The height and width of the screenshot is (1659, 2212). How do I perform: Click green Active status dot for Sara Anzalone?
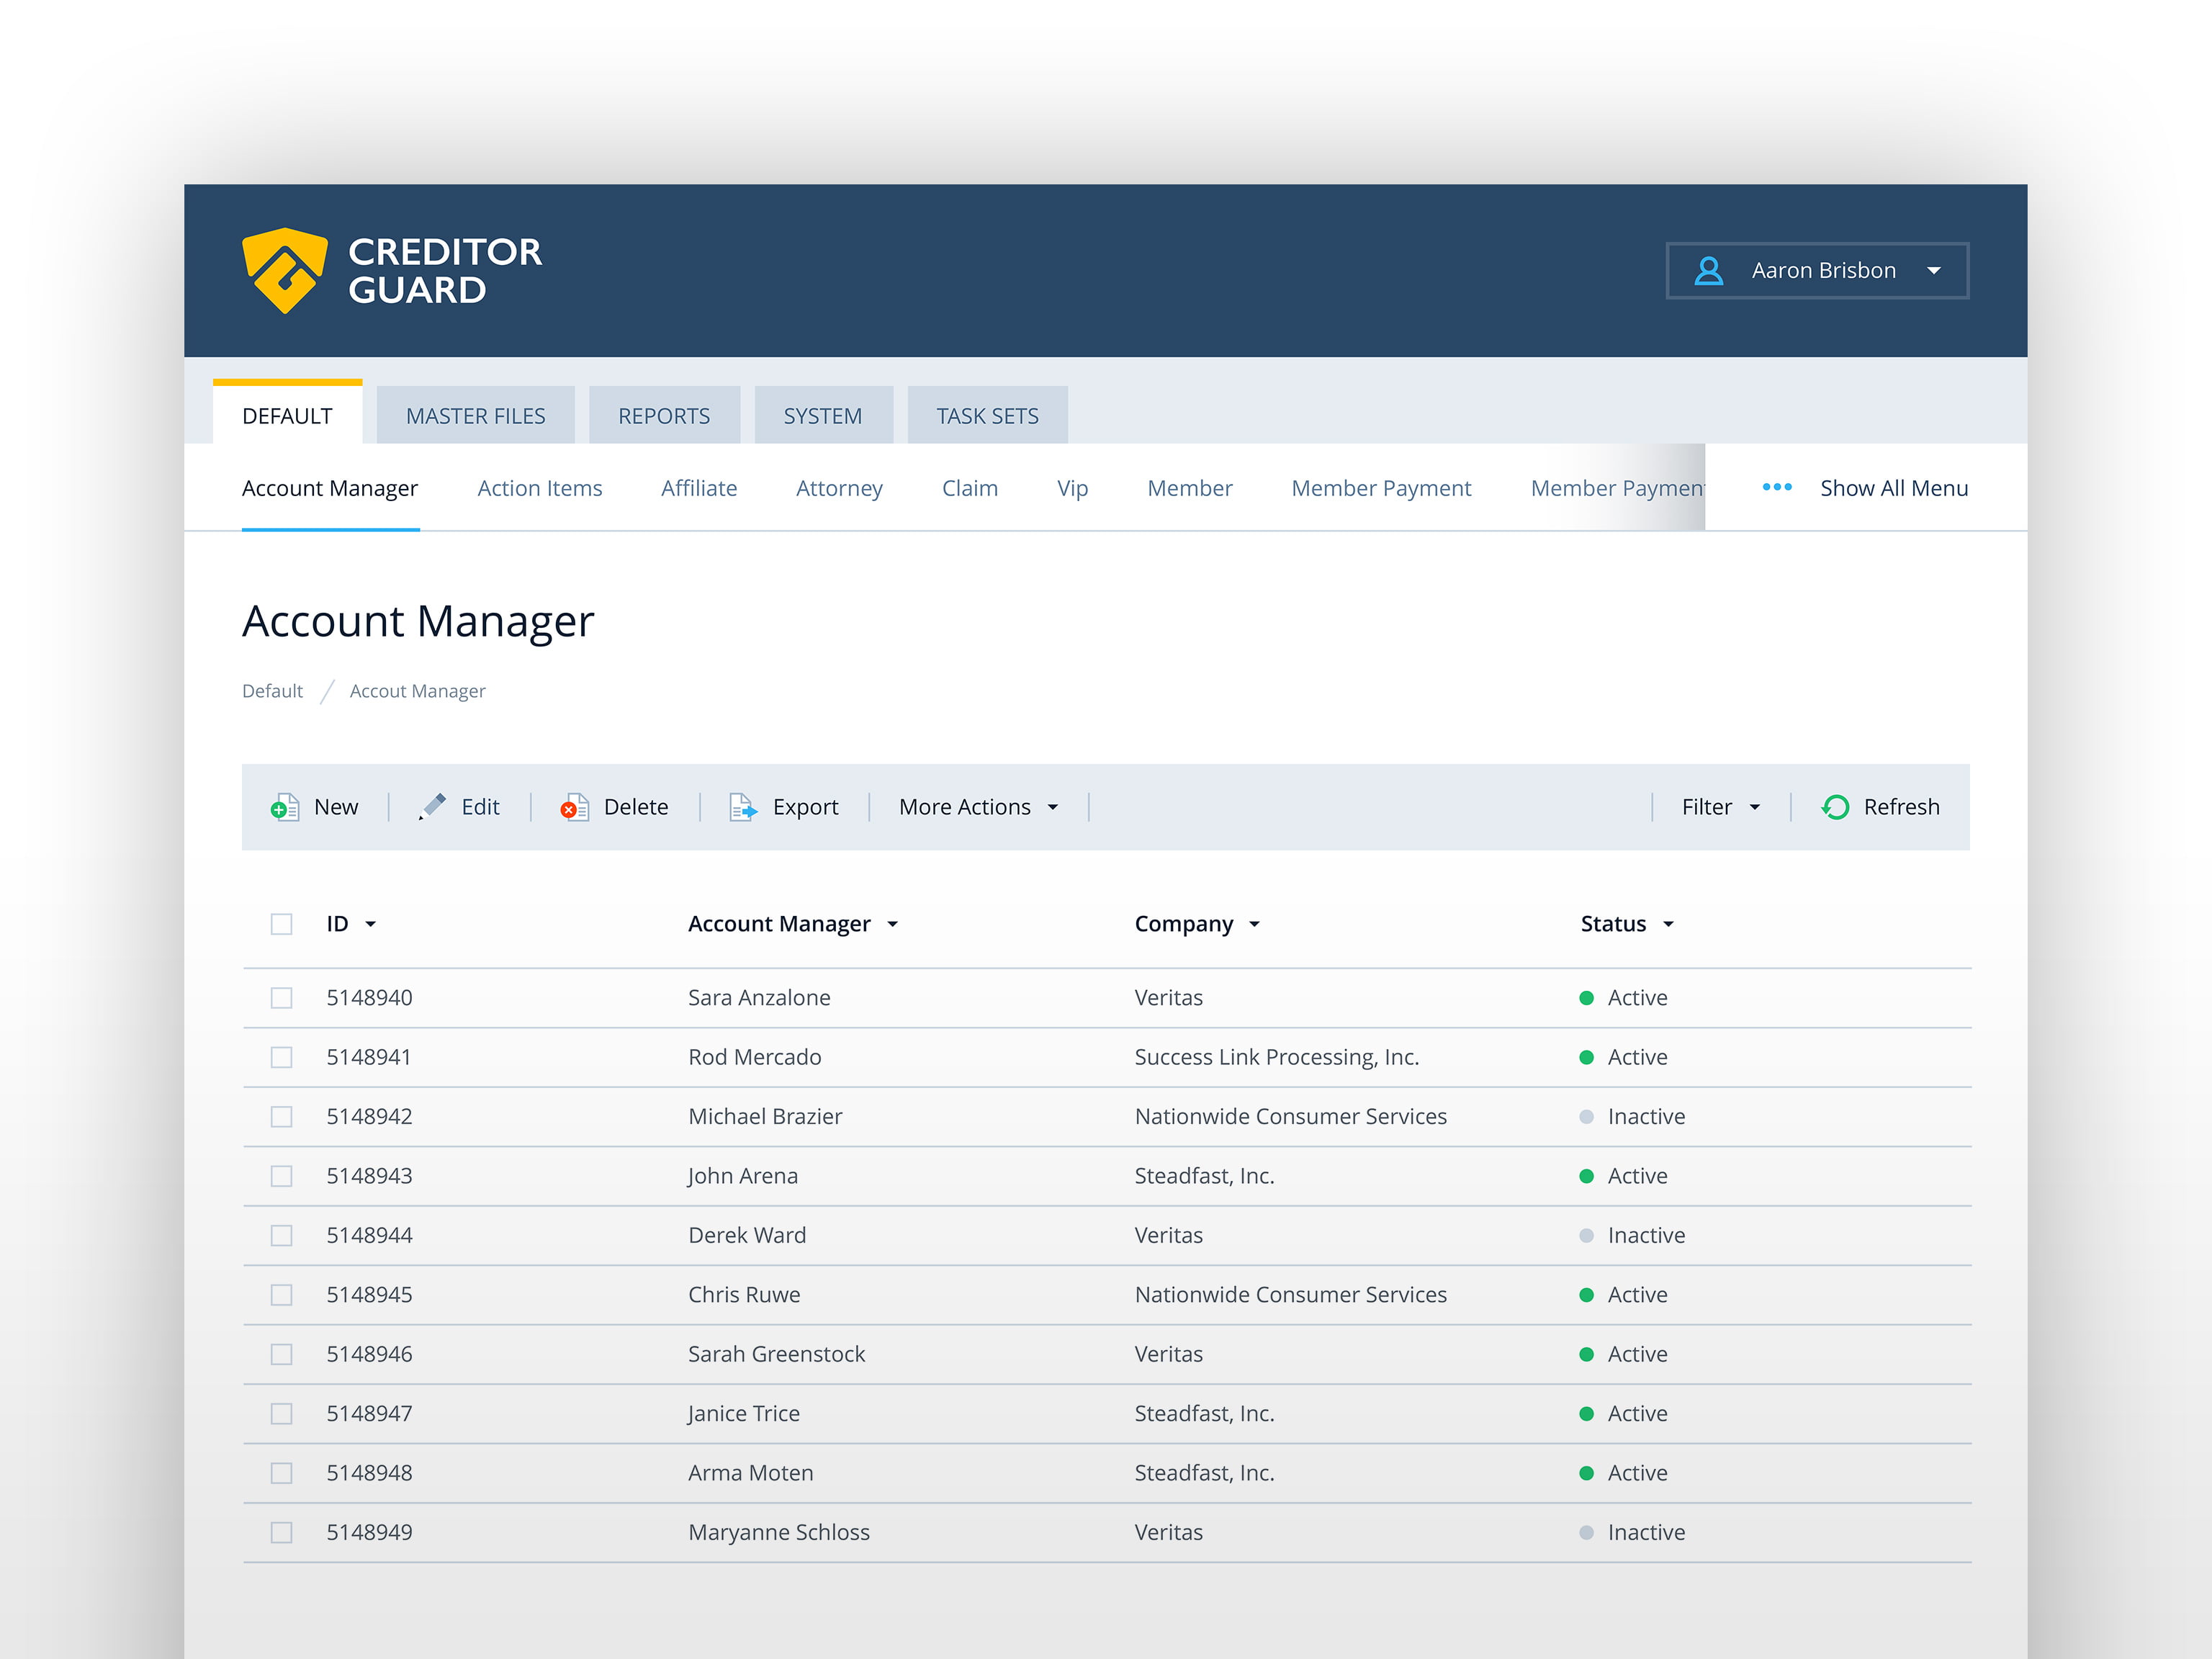(1586, 998)
